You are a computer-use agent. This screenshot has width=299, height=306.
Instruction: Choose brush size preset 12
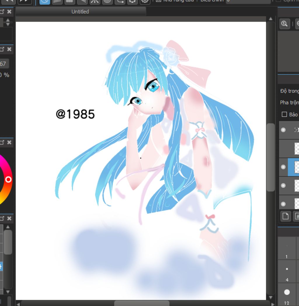click(287, 295)
